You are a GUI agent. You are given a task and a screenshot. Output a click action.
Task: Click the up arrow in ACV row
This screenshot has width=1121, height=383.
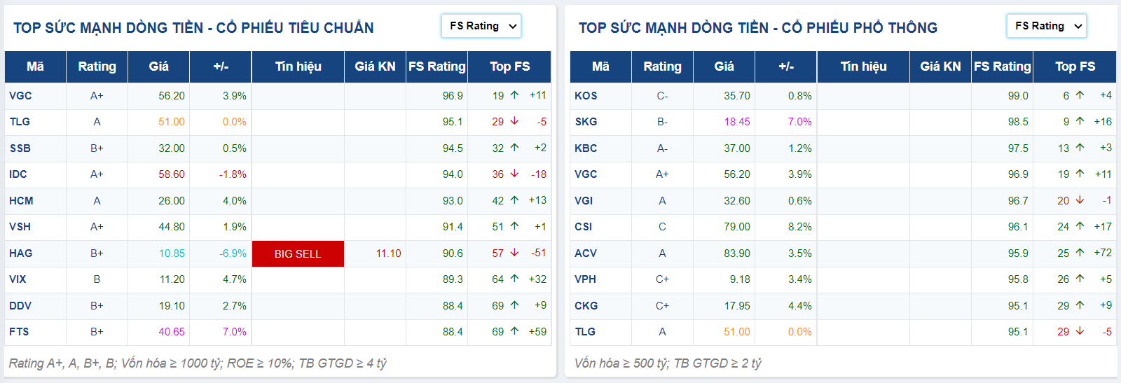1080,253
